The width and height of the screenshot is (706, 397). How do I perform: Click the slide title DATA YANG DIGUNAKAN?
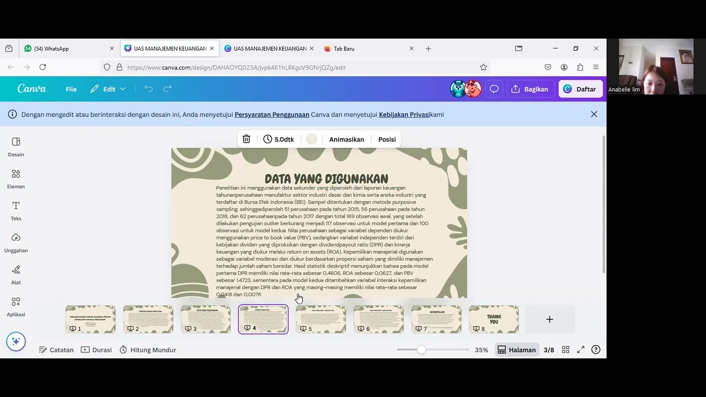point(327,179)
